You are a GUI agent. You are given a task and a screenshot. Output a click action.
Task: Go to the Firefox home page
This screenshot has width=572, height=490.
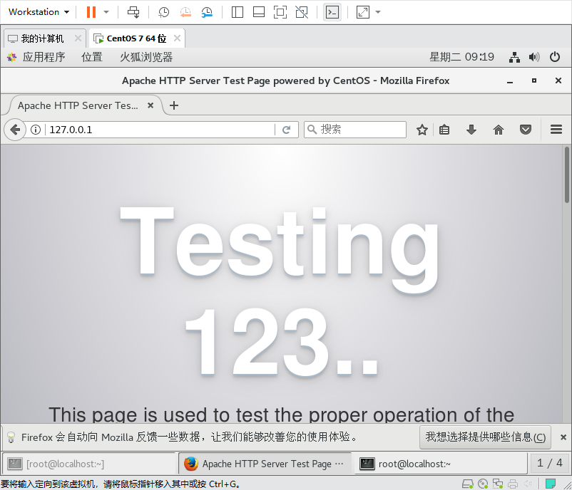[x=499, y=129]
